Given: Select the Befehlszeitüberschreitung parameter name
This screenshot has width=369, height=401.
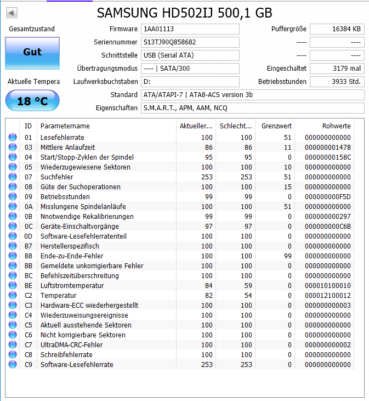Looking at the screenshot, I should 80,276.
